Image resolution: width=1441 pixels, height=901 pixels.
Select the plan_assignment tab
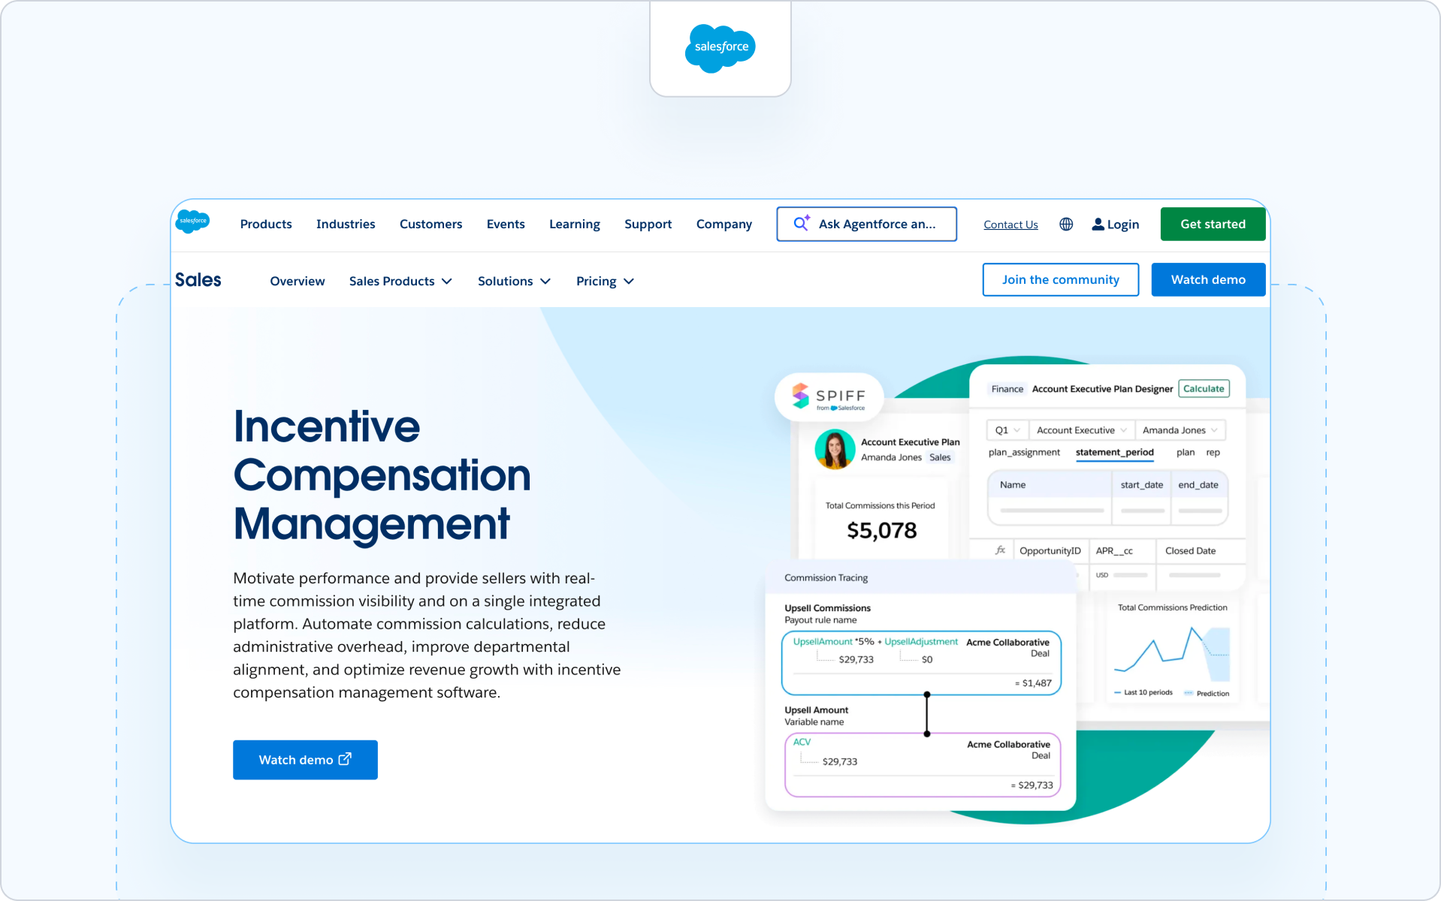coord(1024,453)
